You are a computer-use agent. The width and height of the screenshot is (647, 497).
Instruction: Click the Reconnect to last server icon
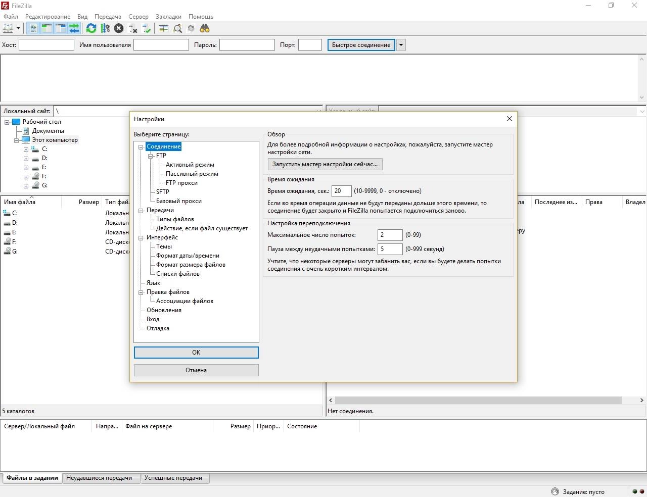[x=147, y=28]
